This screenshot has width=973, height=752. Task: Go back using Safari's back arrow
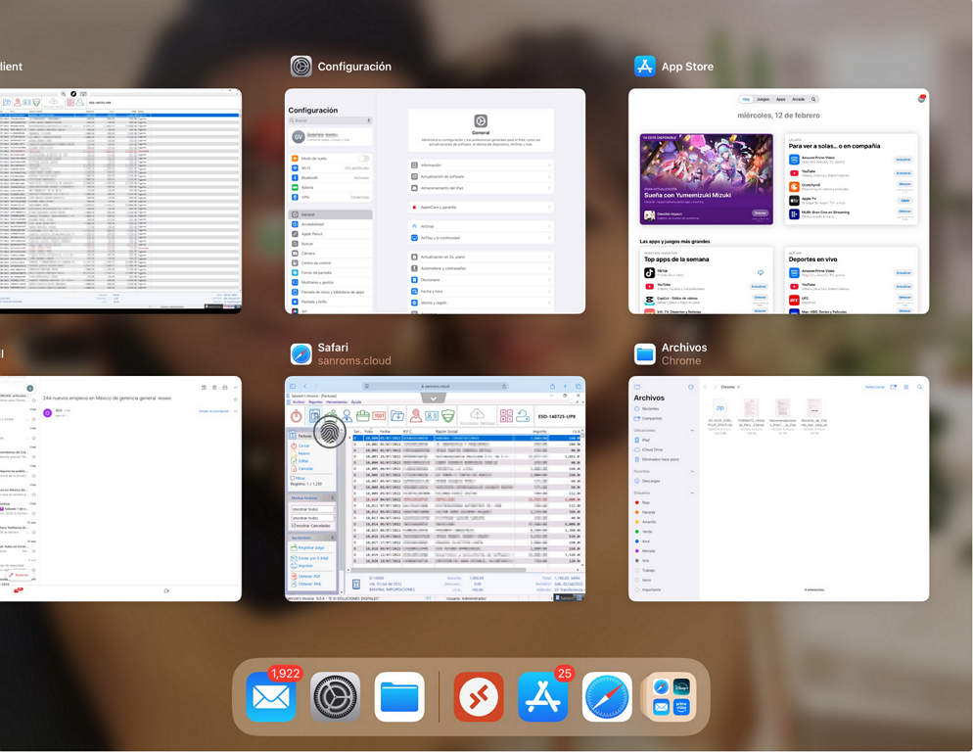tap(304, 386)
